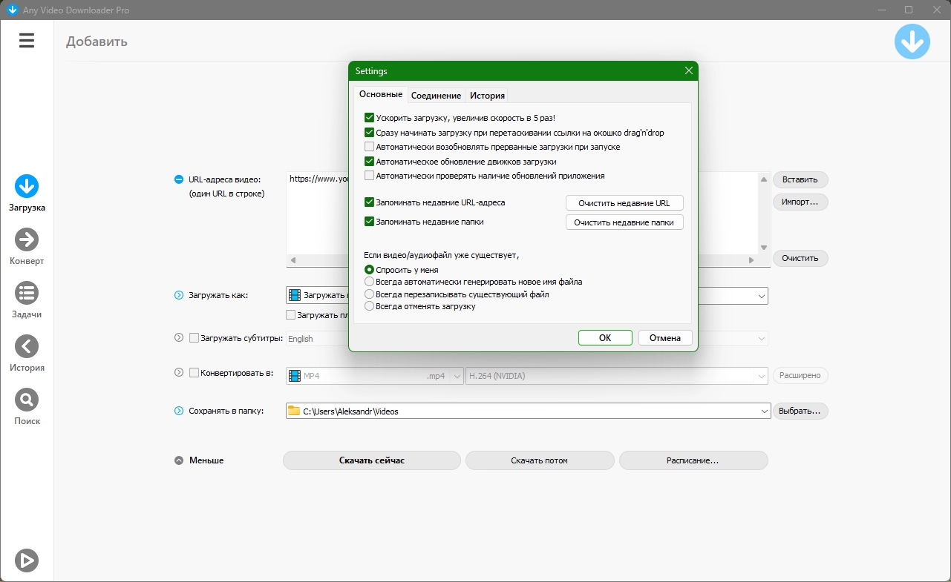Enable automatic app update check
Viewport: 951px width, 582px height.
pyautogui.click(x=369, y=176)
